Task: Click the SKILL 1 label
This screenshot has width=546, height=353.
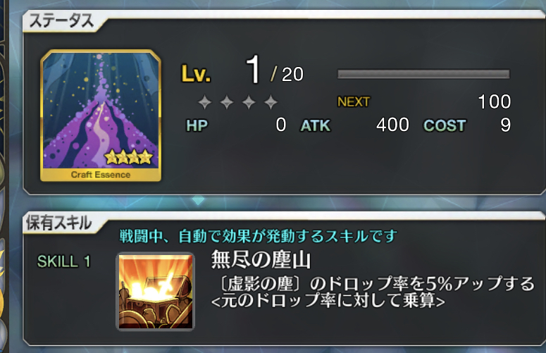Action: (x=63, y=261)
